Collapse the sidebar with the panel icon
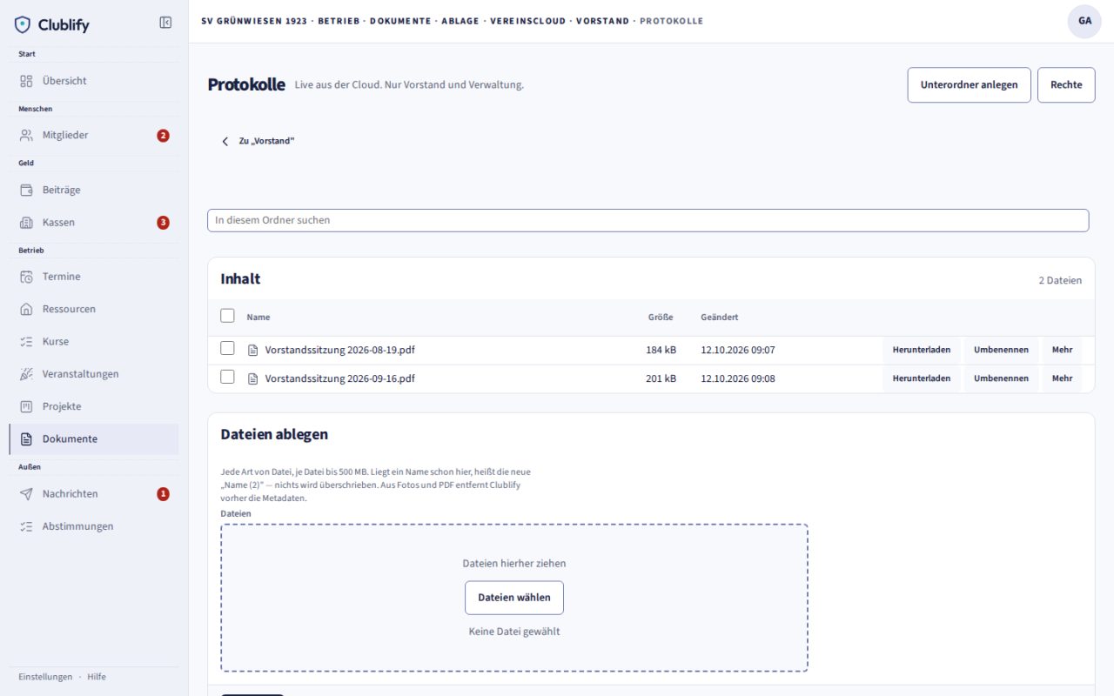 [x=165, y=23]
